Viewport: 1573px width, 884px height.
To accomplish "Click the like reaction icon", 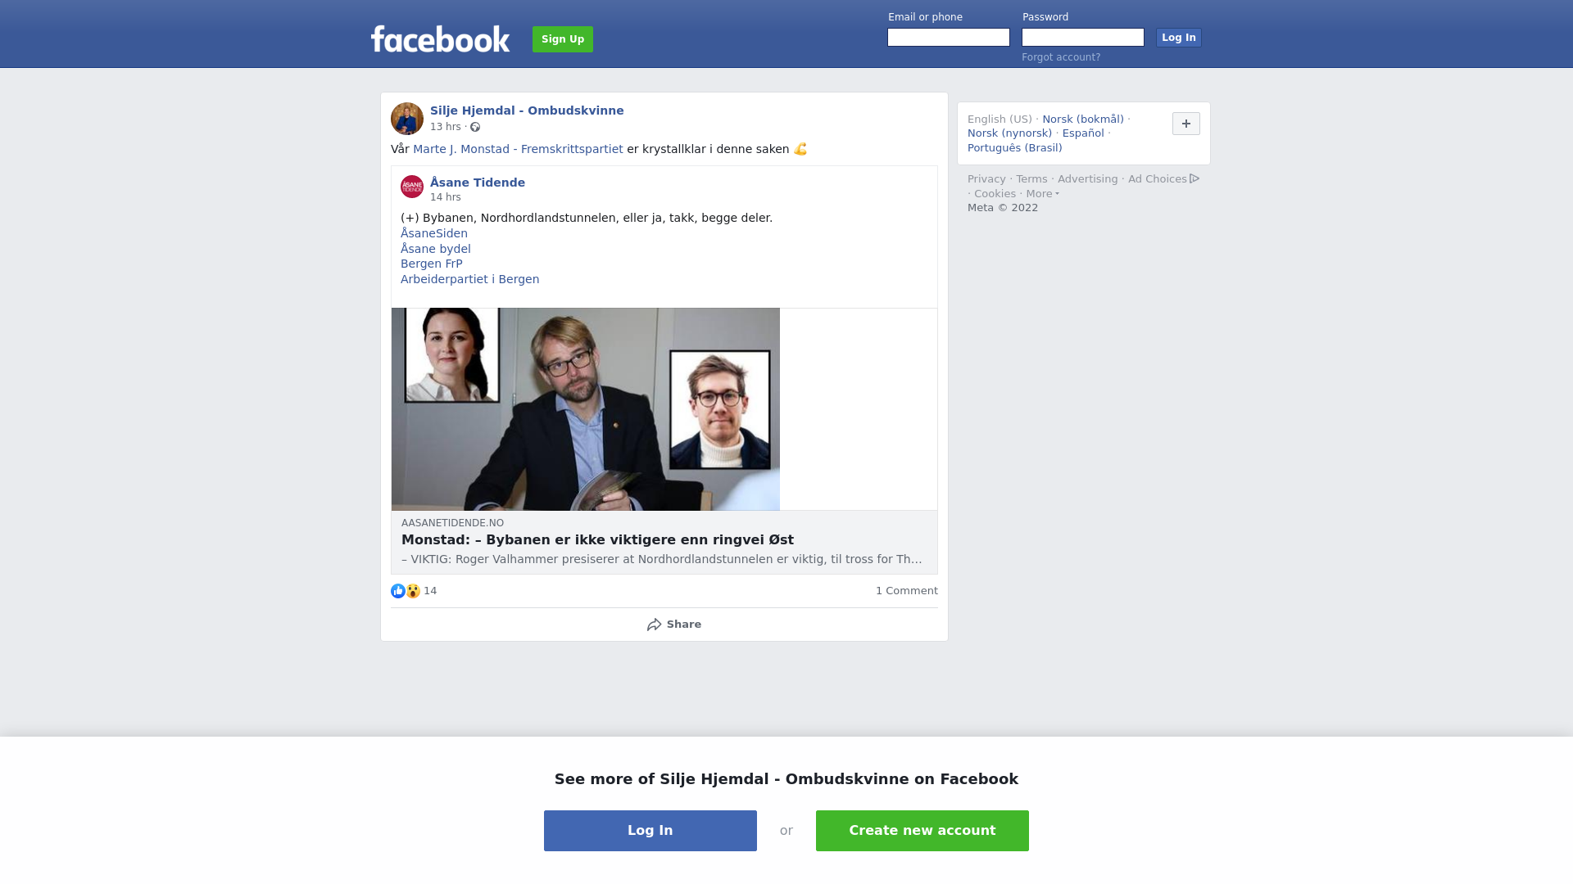I will tap(398, 591).
